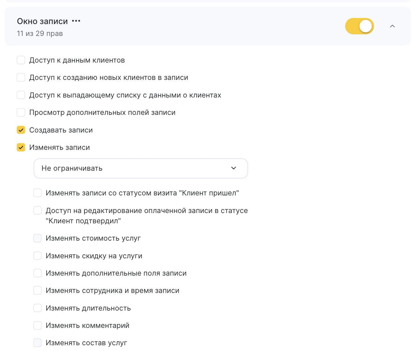This screenshot has width=418, height=351.
Task: Enable the Изменять комментарий option
Action: (x=38, y=326)
